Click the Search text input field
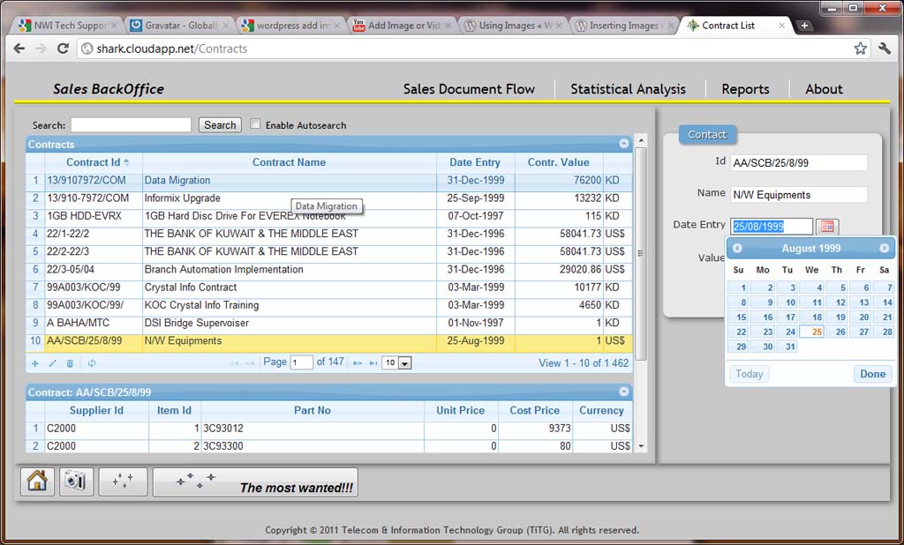Screen dimensions: 904x545 pyautogui.click(x=131, y=125)
